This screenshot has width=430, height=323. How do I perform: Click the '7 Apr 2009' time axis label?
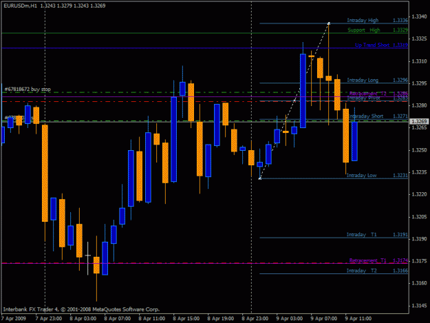pos(14,318)
